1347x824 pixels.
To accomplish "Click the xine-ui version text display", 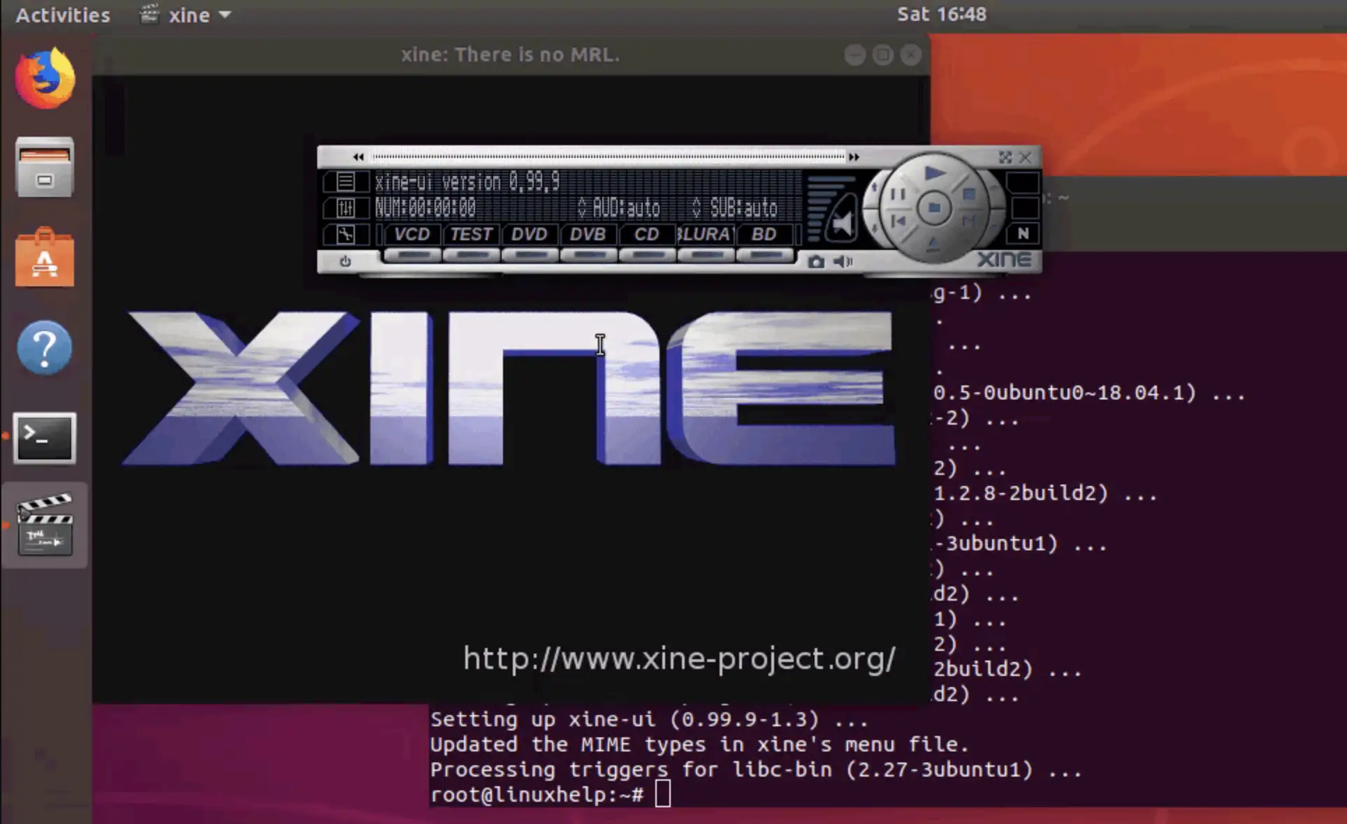I will tap(467, 182).
